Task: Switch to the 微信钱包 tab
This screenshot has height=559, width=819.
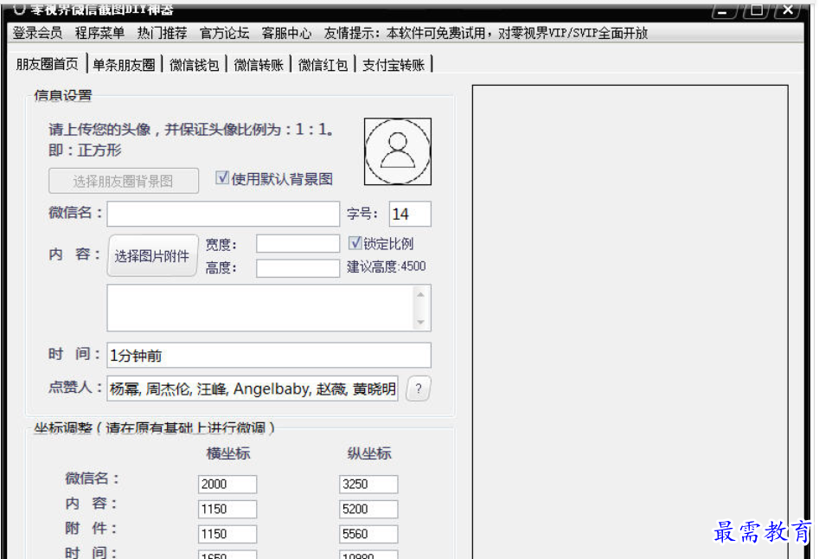Action: tap(195, 65)
